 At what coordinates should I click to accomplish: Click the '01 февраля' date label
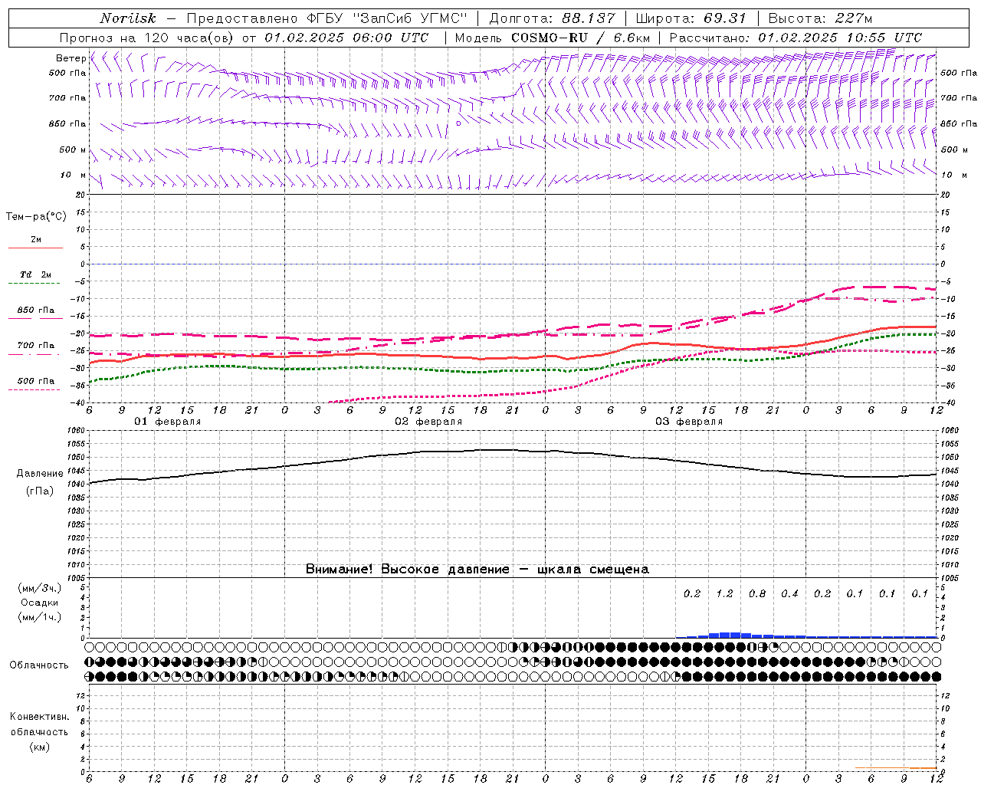(168, 422)
